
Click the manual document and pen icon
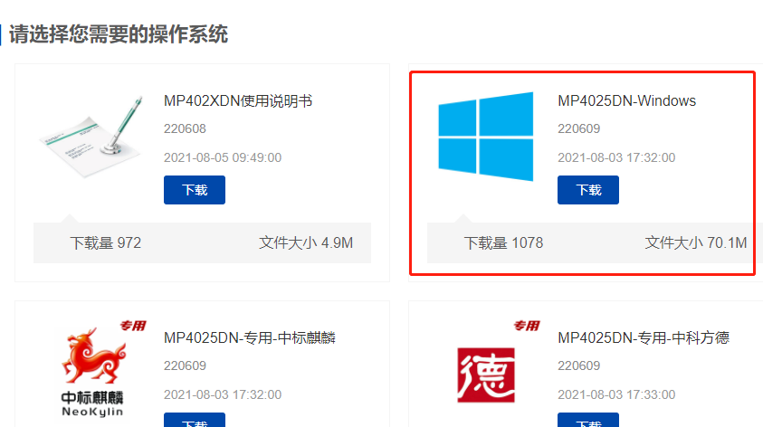pyautogui.click(x=91, y=137)
